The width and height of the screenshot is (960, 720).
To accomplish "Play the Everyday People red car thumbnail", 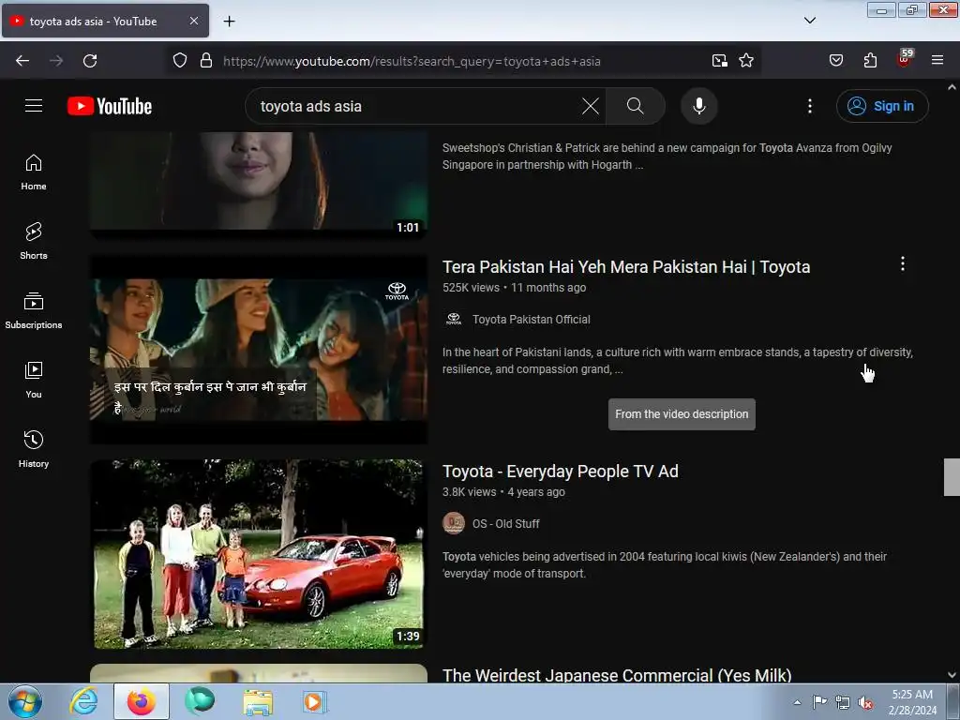I will (259, 553).
